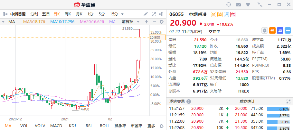Click the 逐笔交易 heading

pos(177,102)
